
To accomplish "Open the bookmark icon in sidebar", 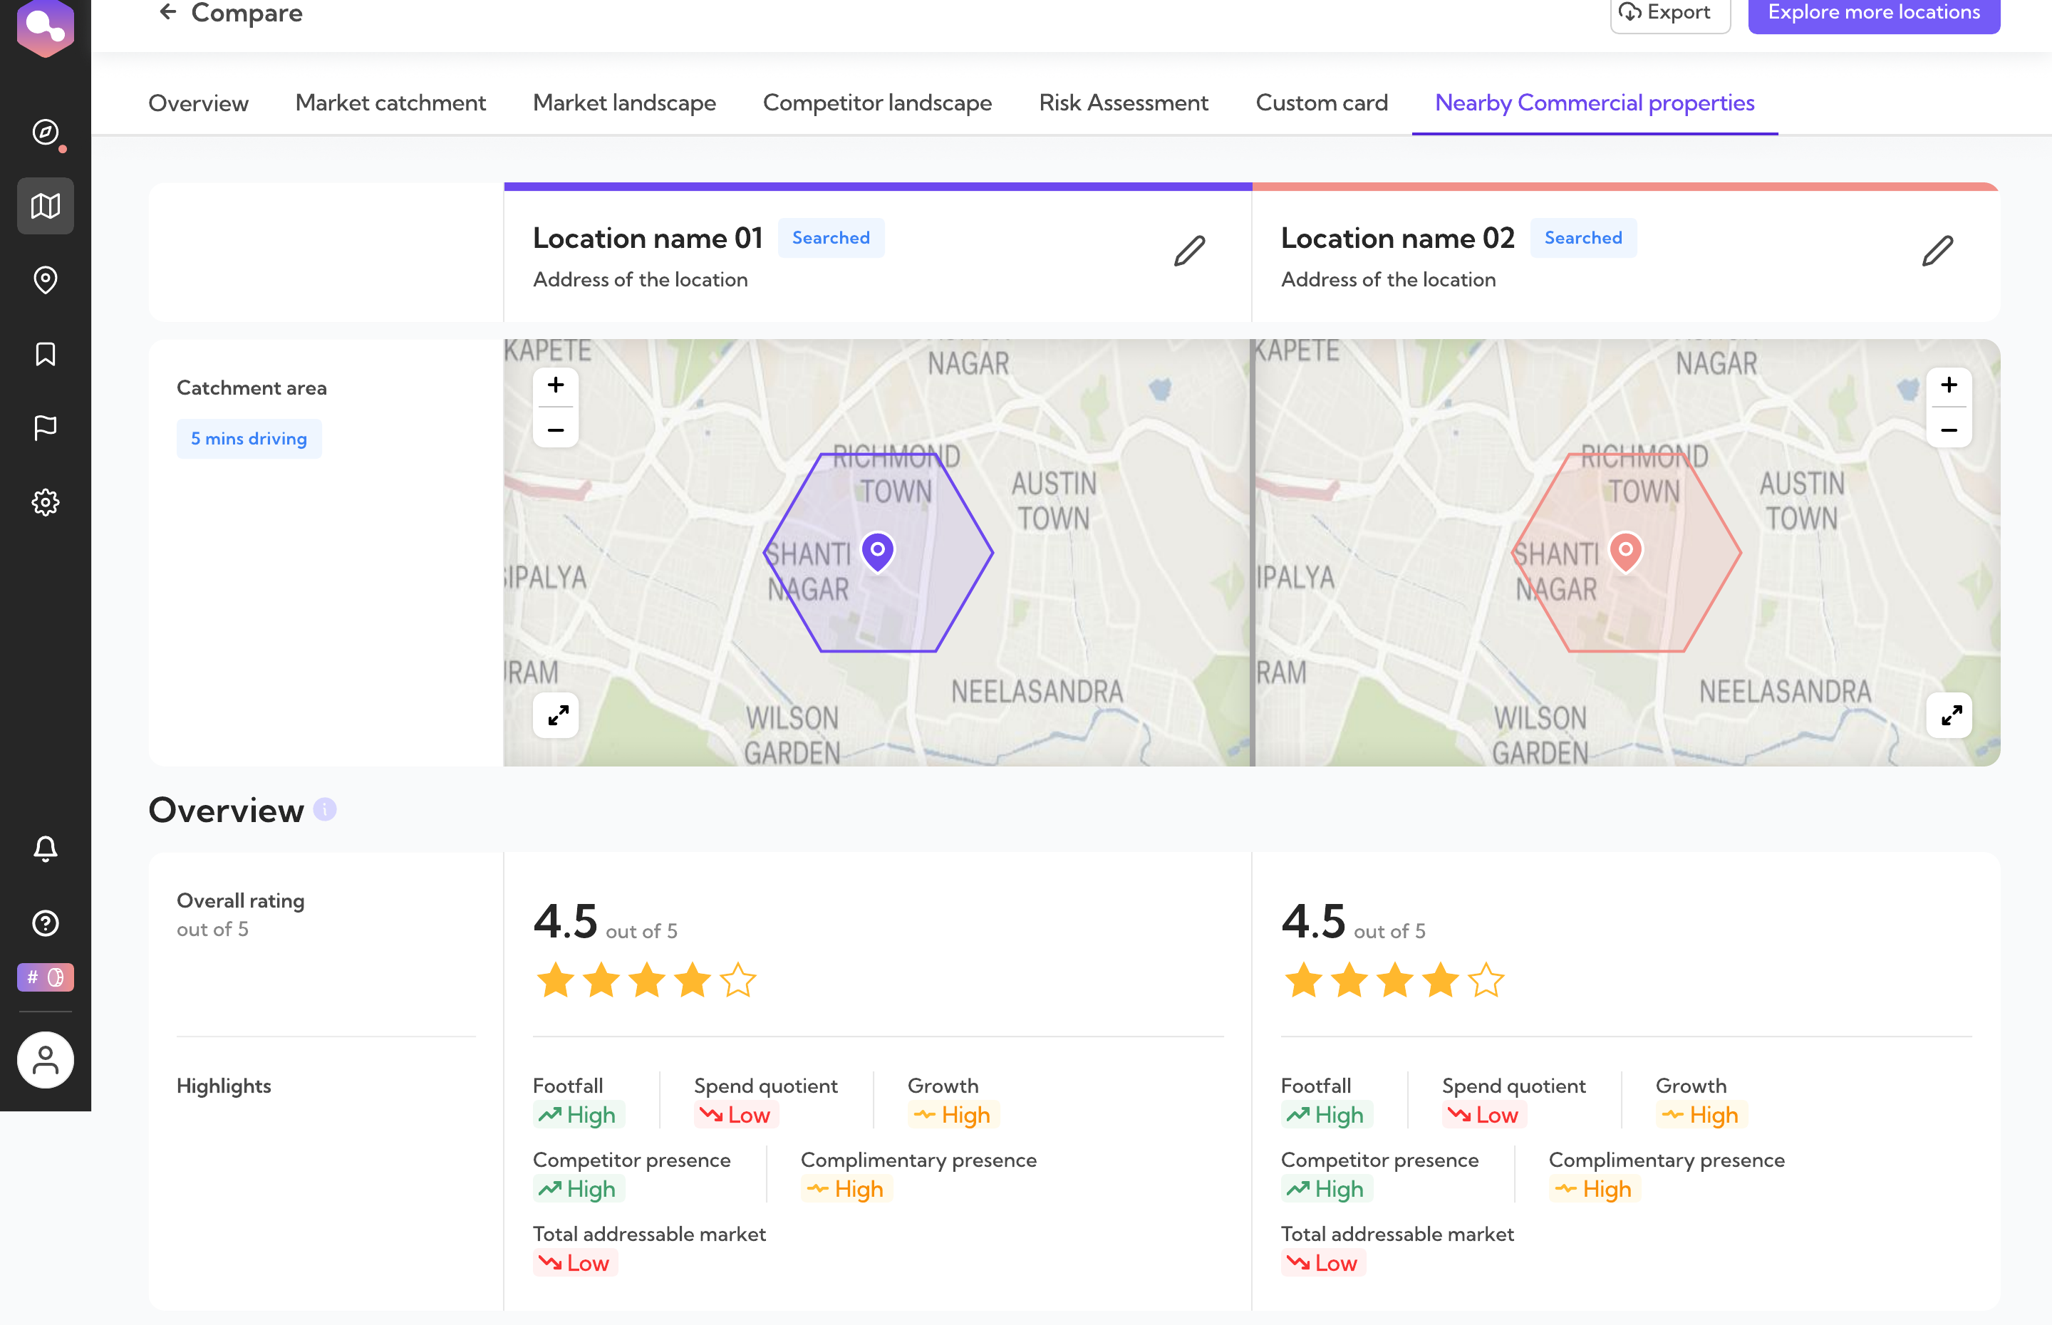I will coord(45,353).
